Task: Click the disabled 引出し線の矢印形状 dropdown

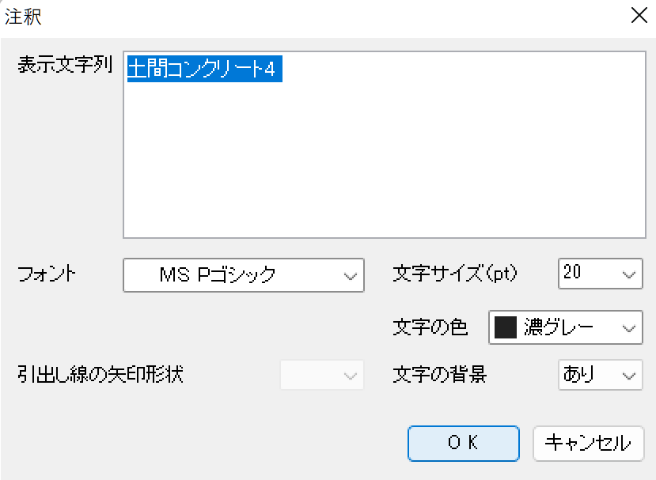Action: (x=322, y=375)
